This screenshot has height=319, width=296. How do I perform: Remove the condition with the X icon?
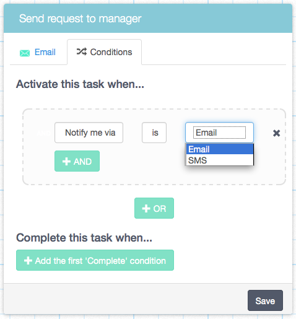[276, 133]
